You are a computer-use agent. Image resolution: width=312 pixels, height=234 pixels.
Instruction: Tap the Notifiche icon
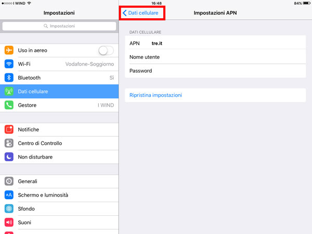pyautogui.click(x=9, y=129)
